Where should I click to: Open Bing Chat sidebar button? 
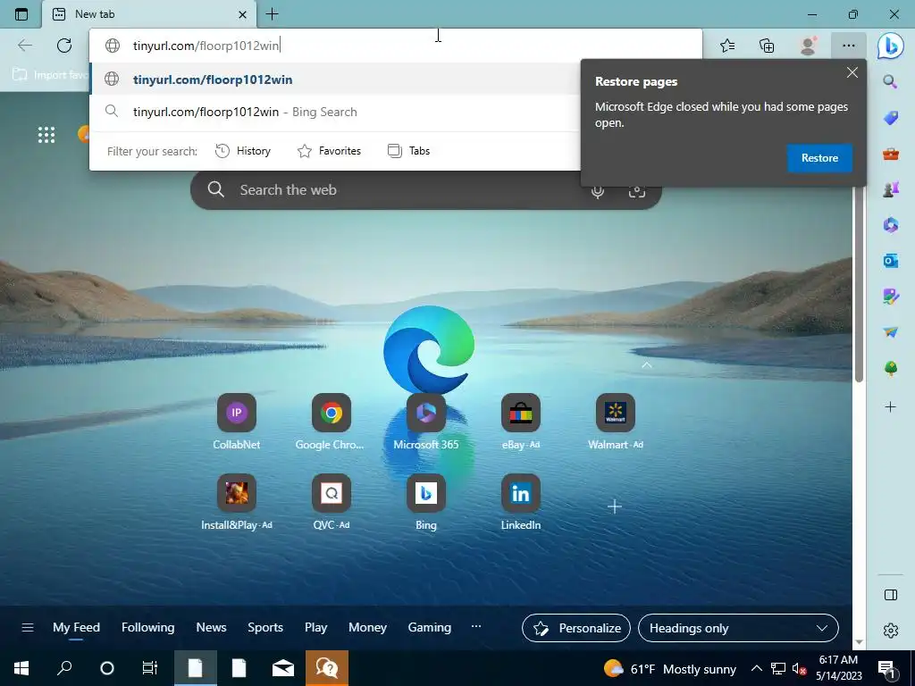click(891, 46)
